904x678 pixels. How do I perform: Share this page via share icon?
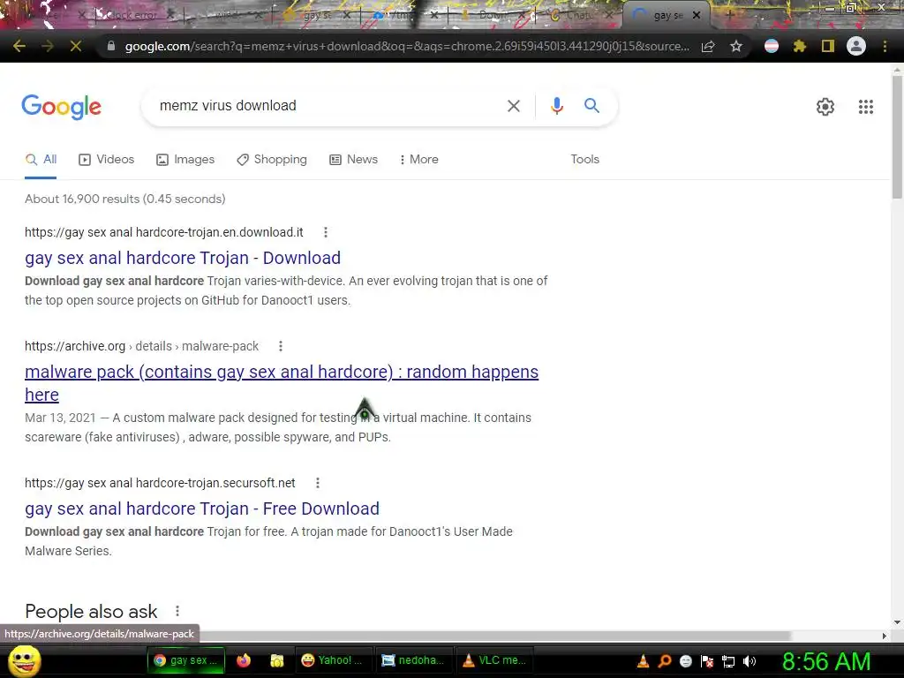pos(708,46)
